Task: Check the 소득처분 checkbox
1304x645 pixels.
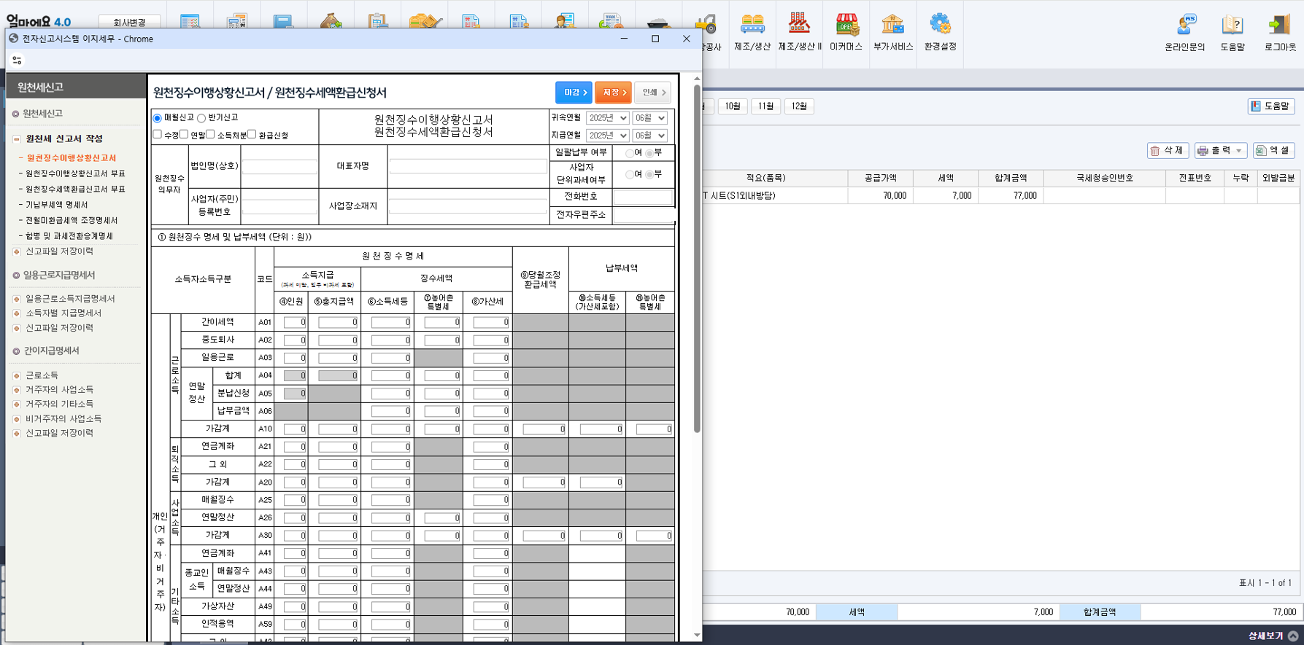Action: coord(210,134)
